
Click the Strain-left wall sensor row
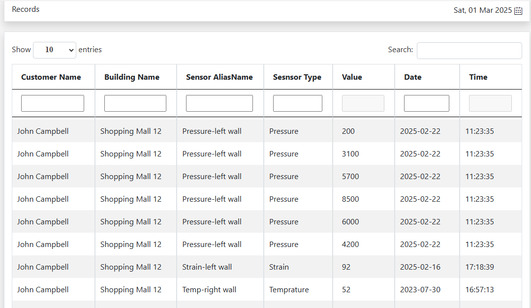207,267
